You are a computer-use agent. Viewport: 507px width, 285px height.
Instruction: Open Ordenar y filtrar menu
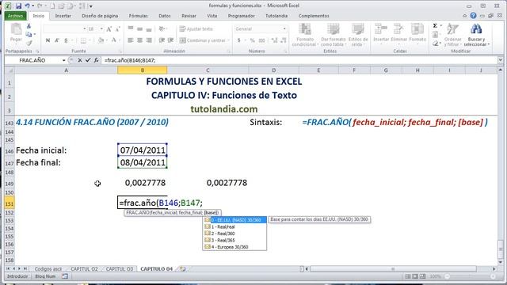[x=452, y=35]
